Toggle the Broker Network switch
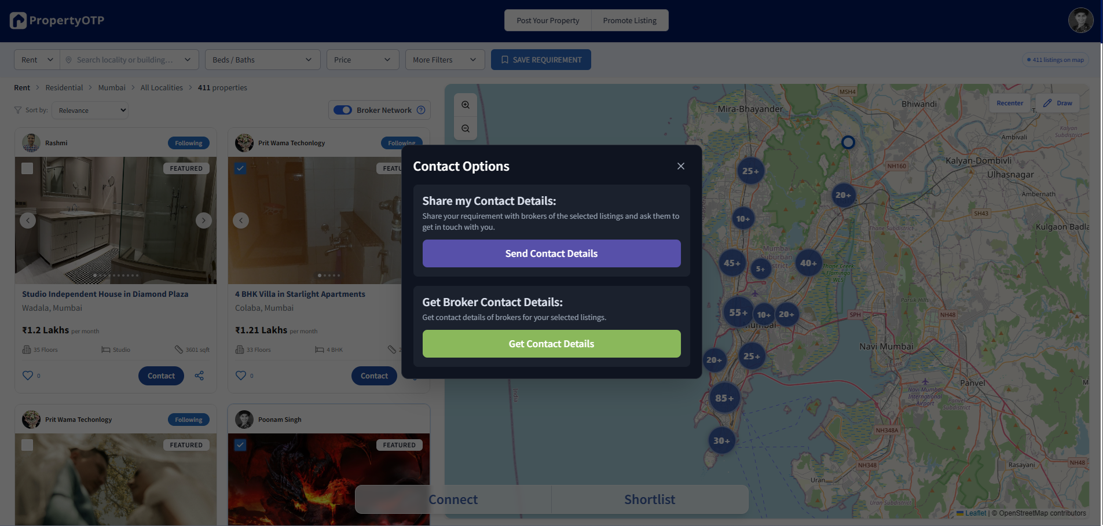1103x526 pixels. [343, 110]
